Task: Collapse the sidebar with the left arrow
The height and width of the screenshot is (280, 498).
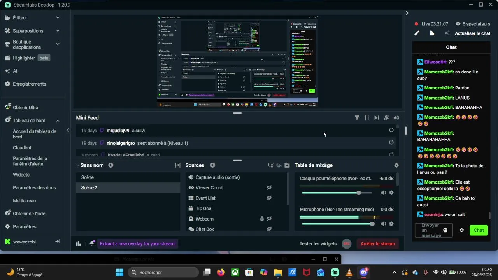Action: 68,130
